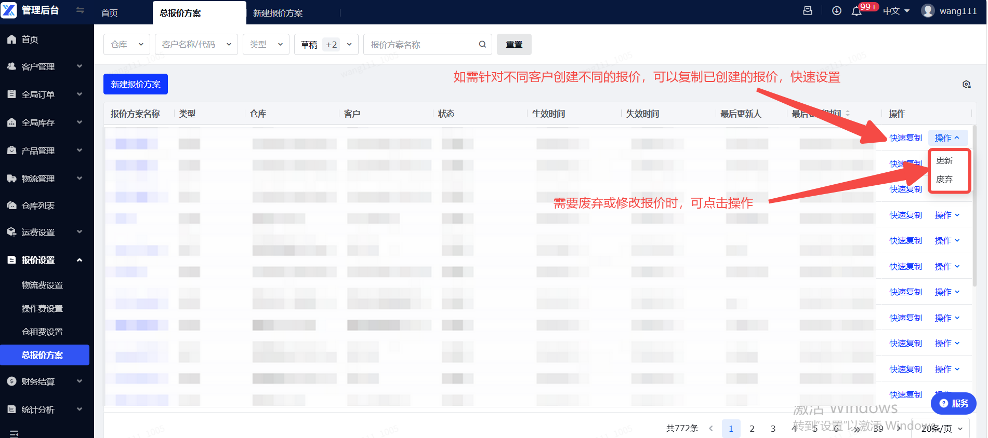The width and height of the screenshot is (988, 438).
Task: Select current page 1 in pagination
Action: (x=731, y=429)
